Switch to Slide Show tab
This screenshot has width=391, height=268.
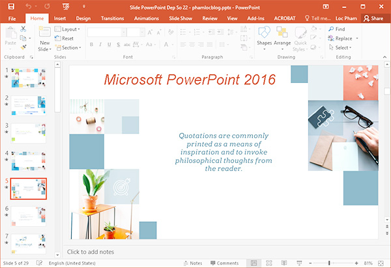[181, 18]
